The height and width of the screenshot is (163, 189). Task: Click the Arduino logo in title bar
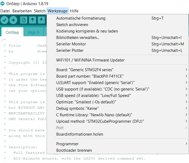click(2, 4)
